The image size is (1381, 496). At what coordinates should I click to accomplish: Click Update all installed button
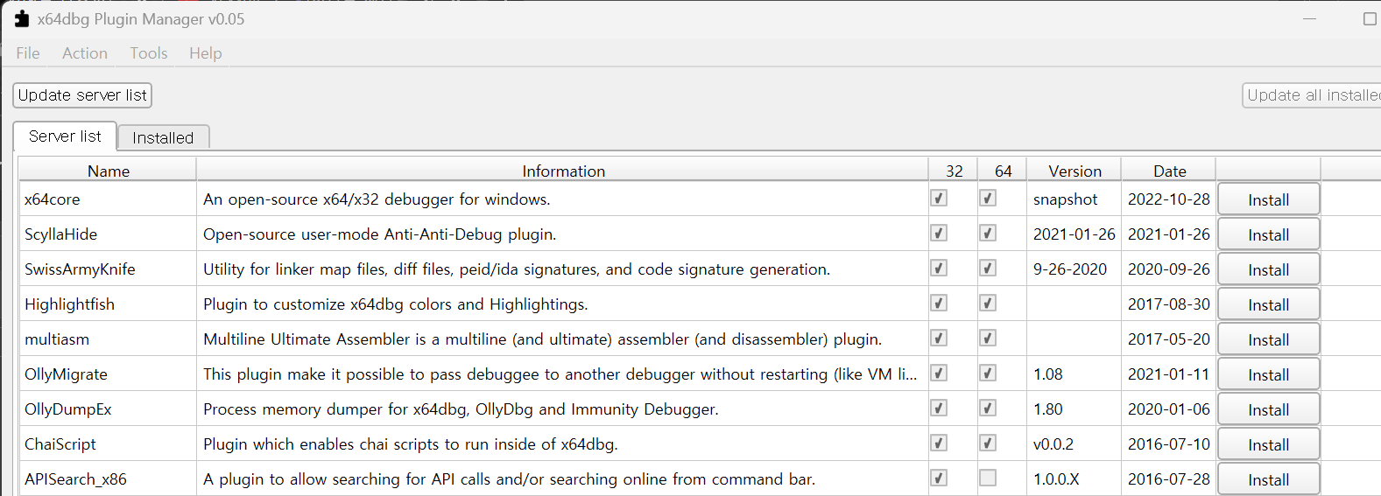point(1312,95)
